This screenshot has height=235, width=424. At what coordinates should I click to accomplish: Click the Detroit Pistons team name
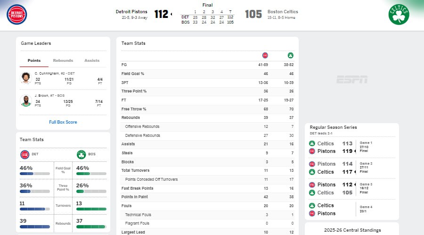pos(131,12)
